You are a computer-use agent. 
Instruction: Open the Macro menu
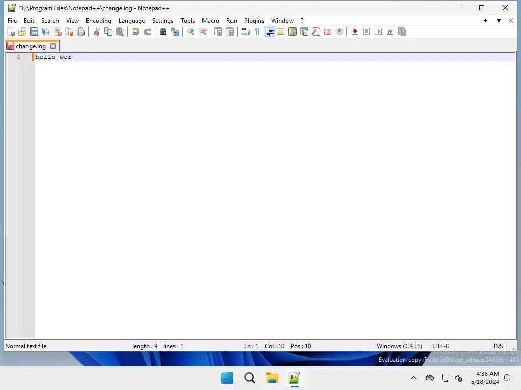tap(210, 20)
